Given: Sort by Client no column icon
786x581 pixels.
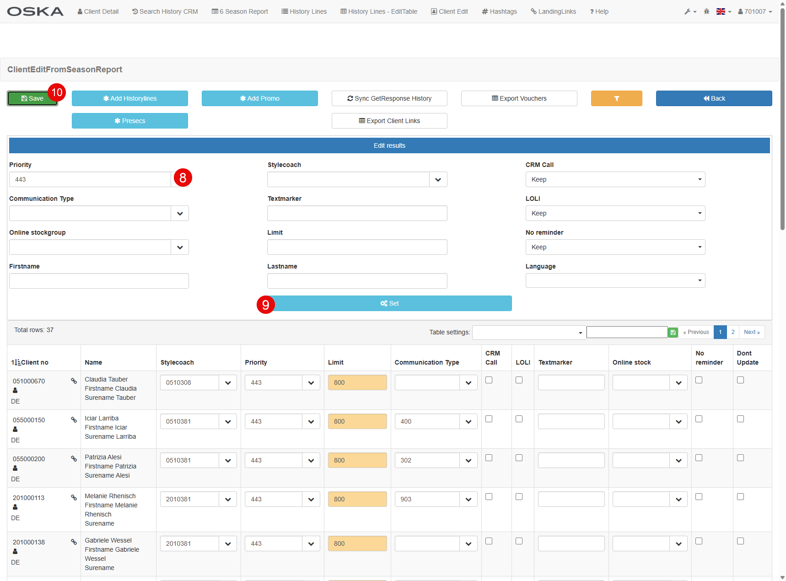Looking at the screenshot, I should (16, 362).
